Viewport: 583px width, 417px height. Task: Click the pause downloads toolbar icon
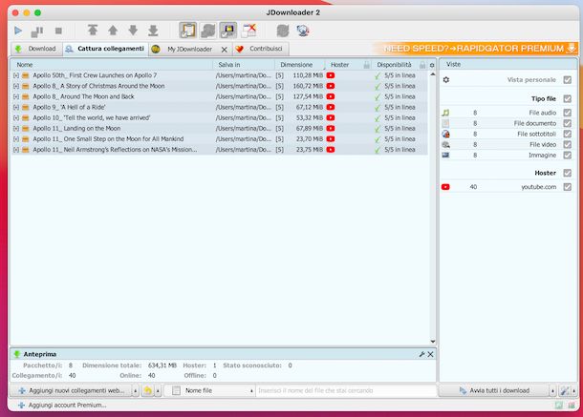tap(37, 31)
